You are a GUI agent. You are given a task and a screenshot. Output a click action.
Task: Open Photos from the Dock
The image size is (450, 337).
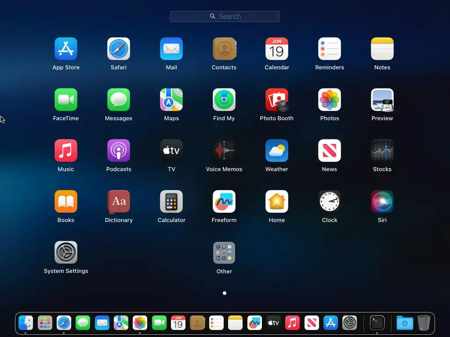point(140,323)
